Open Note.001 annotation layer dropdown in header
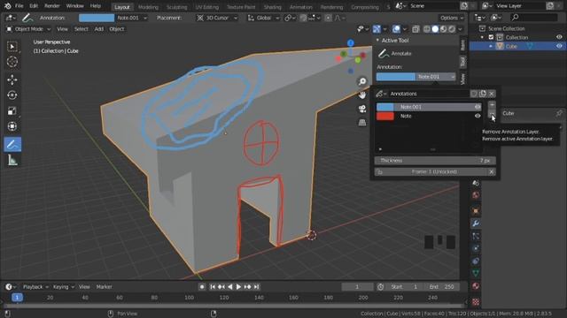This screenshot has height=318, width=567. coord(132,18)
